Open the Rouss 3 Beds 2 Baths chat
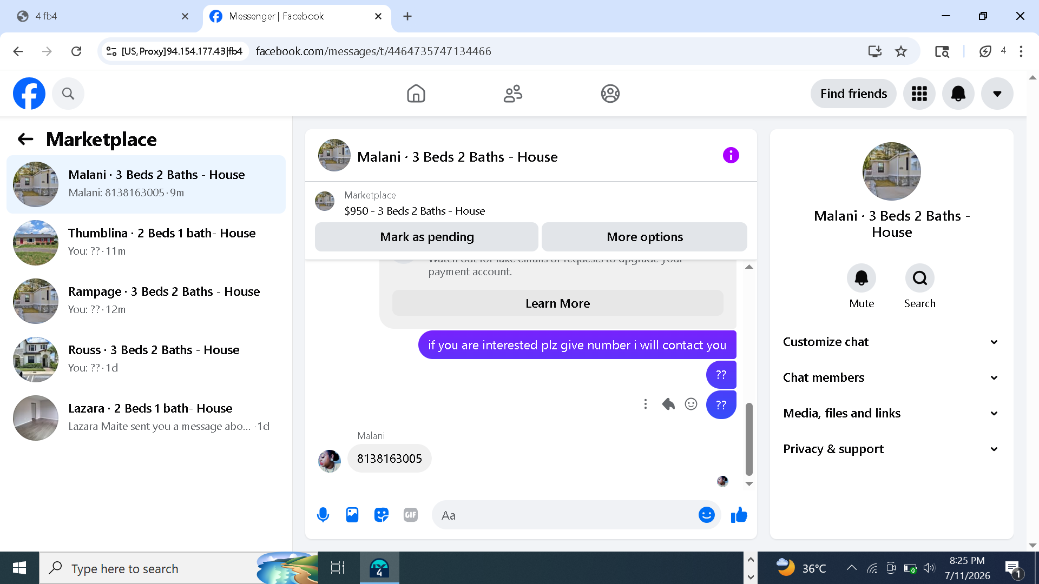Image resolution: width=1039 pixels, height=584 pixels. click(146, 360)
